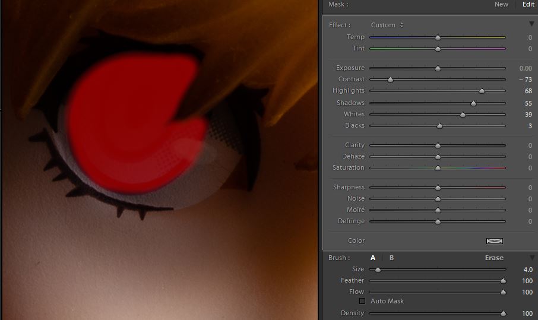The height and width of the screenshot is (320, 538).
Task: Click the Exposure value 0.00
Action: (526, 68)
